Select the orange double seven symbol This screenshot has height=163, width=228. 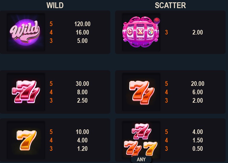(x=141, y=92)
